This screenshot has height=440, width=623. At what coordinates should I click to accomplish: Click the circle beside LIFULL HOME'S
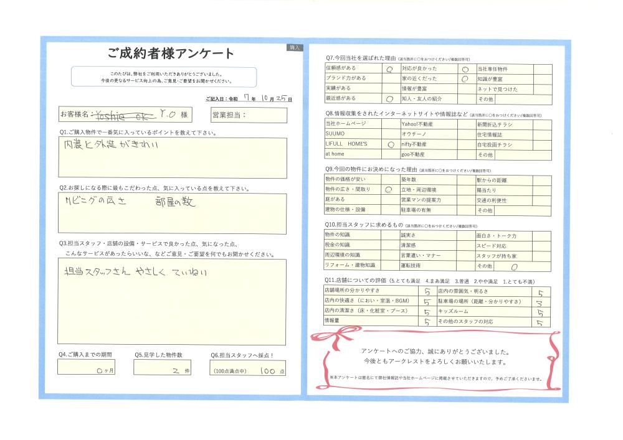pyautogui.click(x=390, y=144)
